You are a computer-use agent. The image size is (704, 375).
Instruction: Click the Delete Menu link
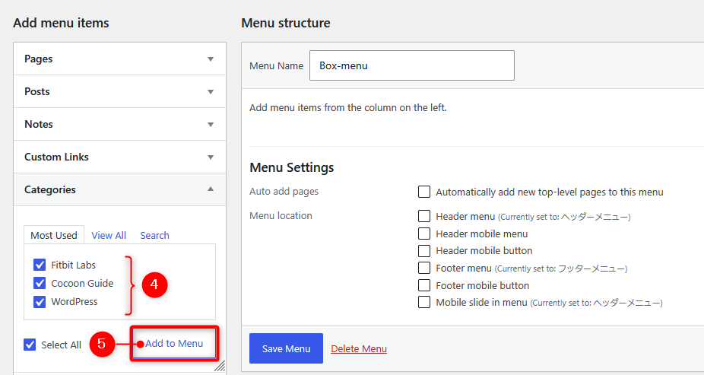pyautogui.click(x=359, y=349)
